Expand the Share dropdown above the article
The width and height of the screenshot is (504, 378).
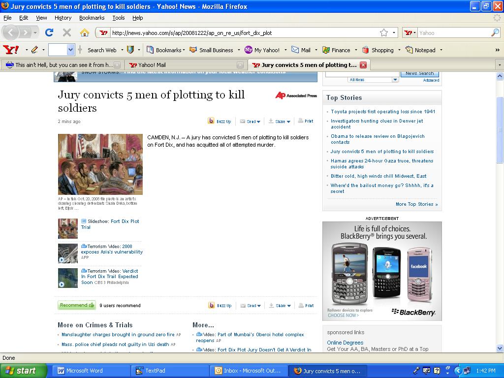pyautogui.click(x=280, y=121)
